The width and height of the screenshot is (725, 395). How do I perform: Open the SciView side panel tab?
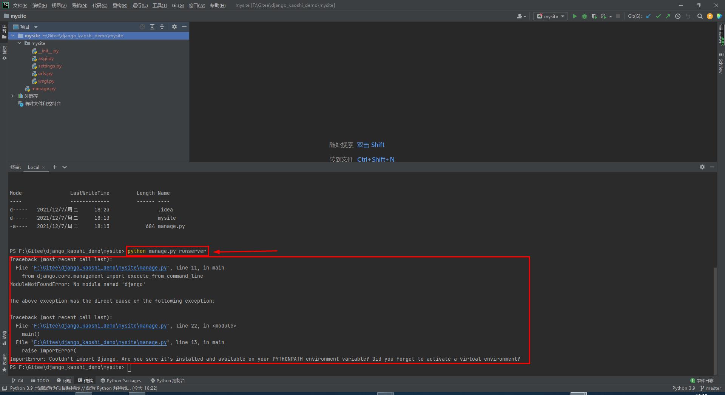tap(721, 63)
